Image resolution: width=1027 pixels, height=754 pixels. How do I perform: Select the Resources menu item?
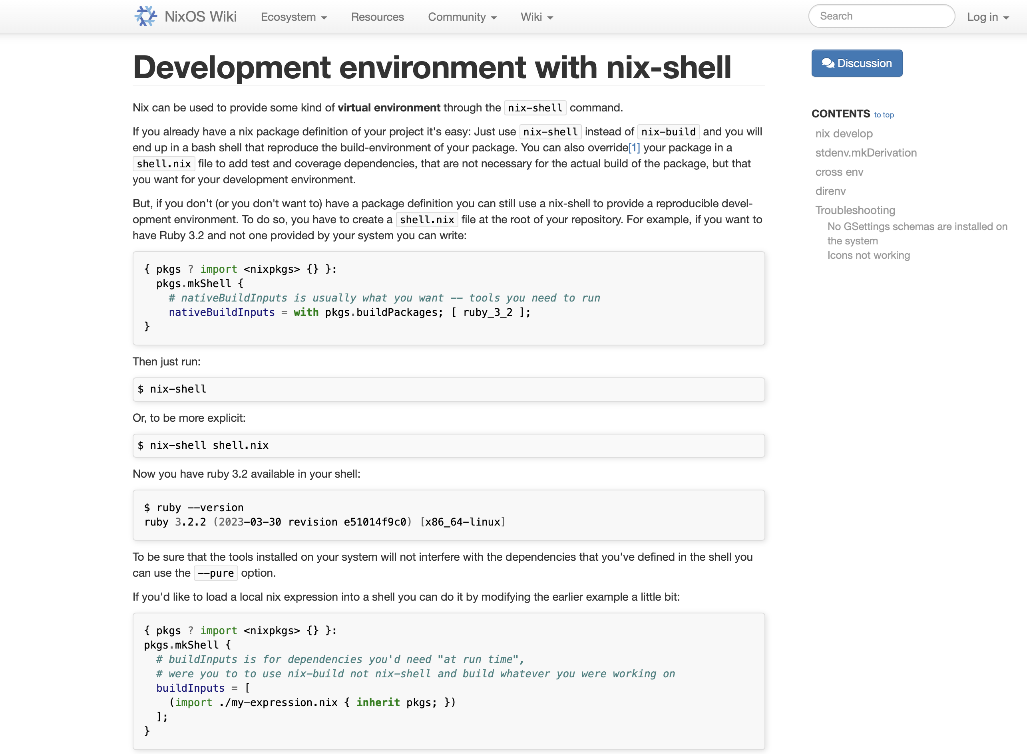tap(377, 17)
